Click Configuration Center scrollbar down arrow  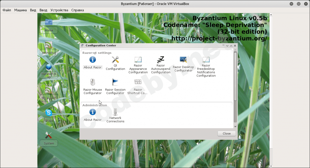coord(235,126)
